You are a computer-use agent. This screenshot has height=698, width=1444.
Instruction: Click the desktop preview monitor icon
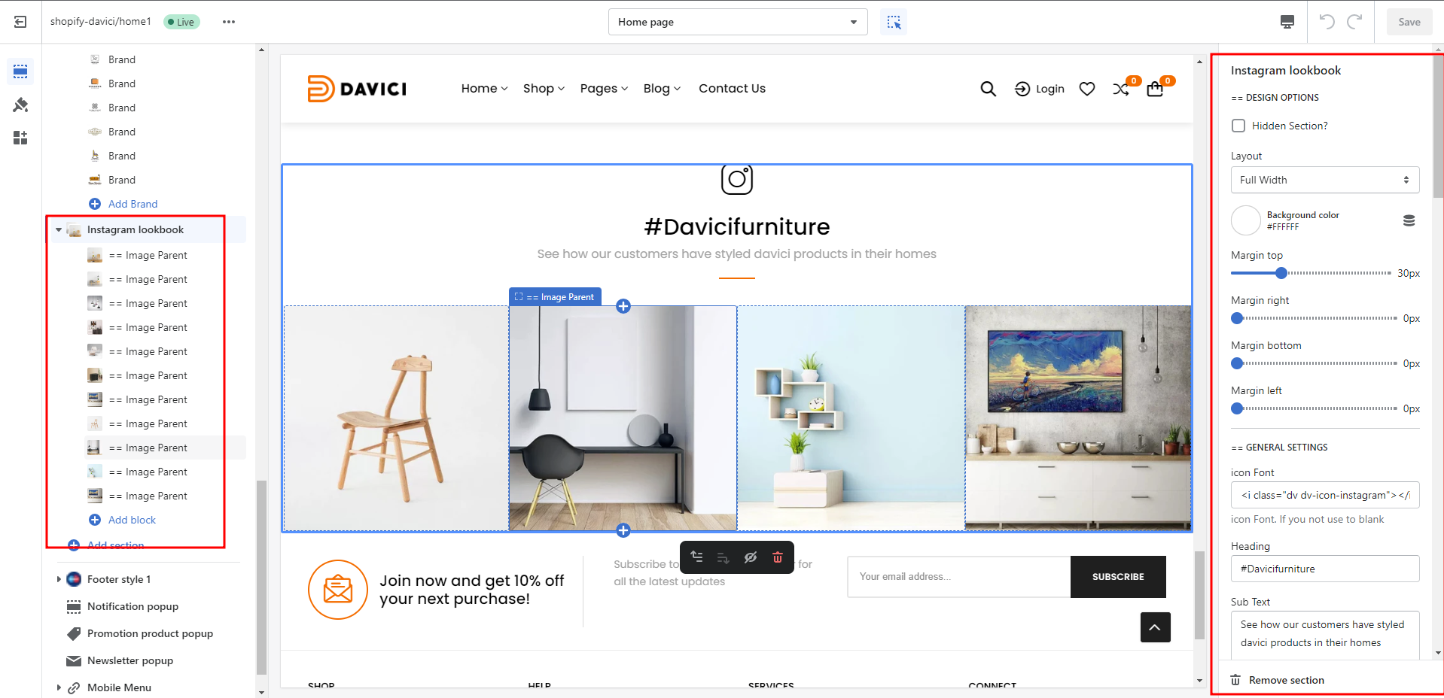[x=1287, y=22]
